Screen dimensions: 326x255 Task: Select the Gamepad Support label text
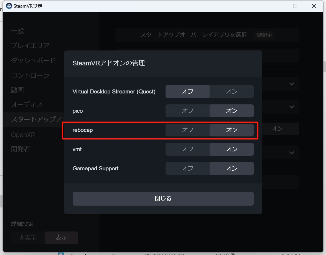96,168
